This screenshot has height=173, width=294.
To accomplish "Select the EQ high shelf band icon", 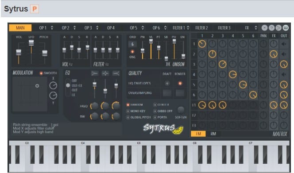I will 116,73.
